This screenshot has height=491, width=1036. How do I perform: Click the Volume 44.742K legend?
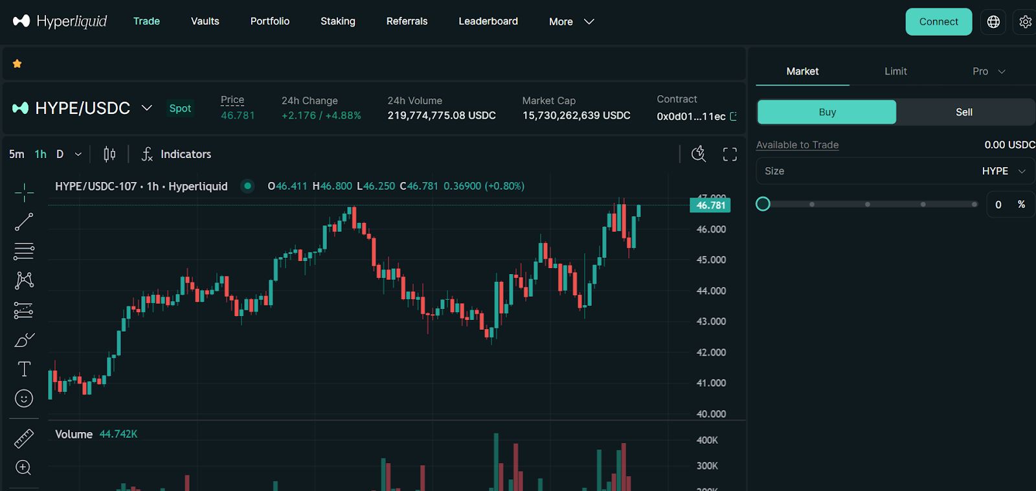96,434
